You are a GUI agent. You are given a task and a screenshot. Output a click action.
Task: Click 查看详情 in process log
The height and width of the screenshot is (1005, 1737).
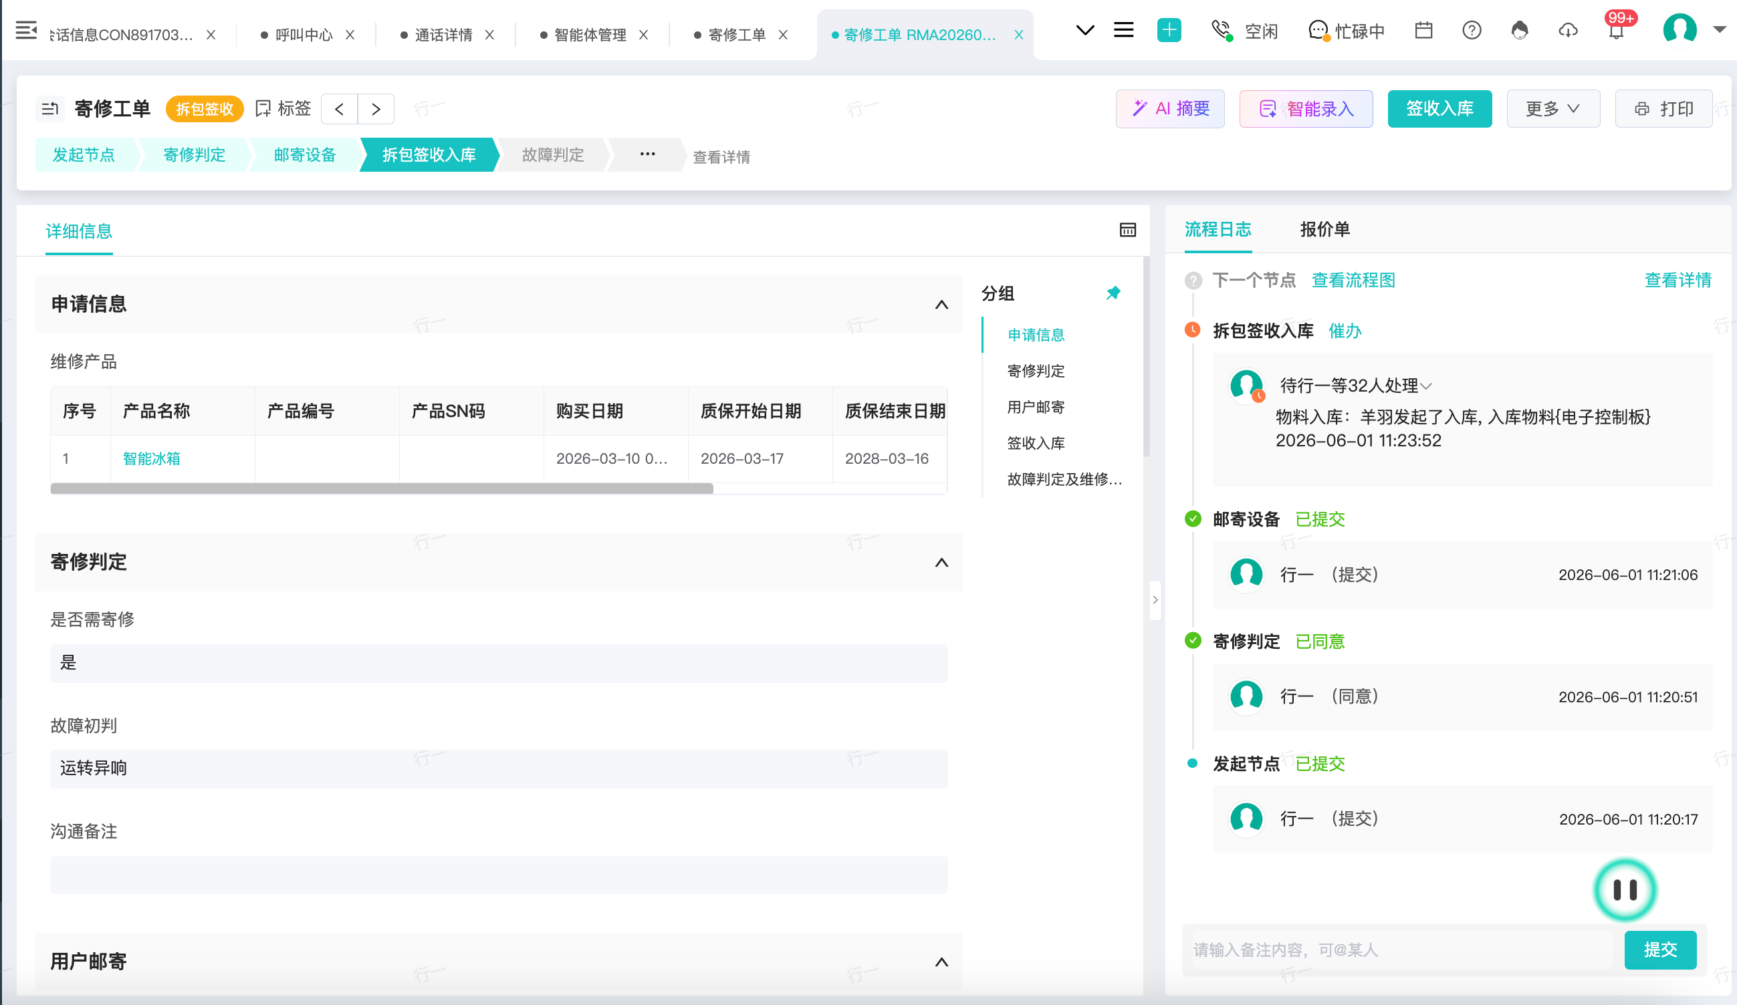point(1677,281)
